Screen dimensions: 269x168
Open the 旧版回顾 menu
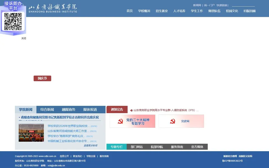[x=249, y=11]
